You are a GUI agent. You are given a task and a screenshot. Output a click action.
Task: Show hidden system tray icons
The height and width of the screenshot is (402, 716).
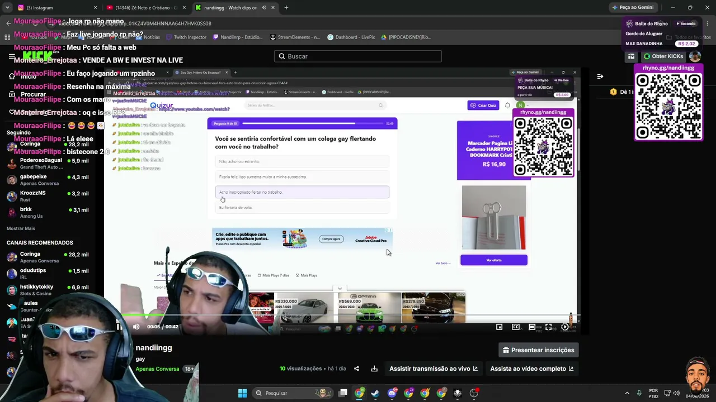pyautogui.click(x=626, y=393)
